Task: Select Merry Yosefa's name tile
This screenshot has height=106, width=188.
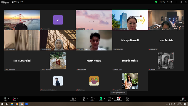Action: click(94, 61)
